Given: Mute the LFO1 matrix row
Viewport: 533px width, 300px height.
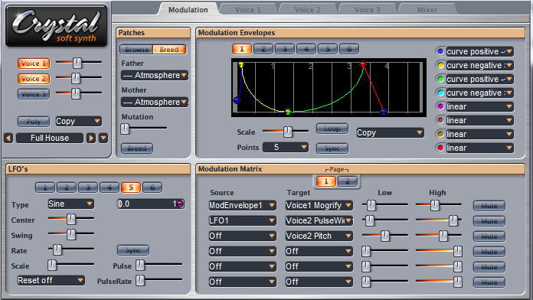Looking at the screenshot, I should click(x=489, y=221).
